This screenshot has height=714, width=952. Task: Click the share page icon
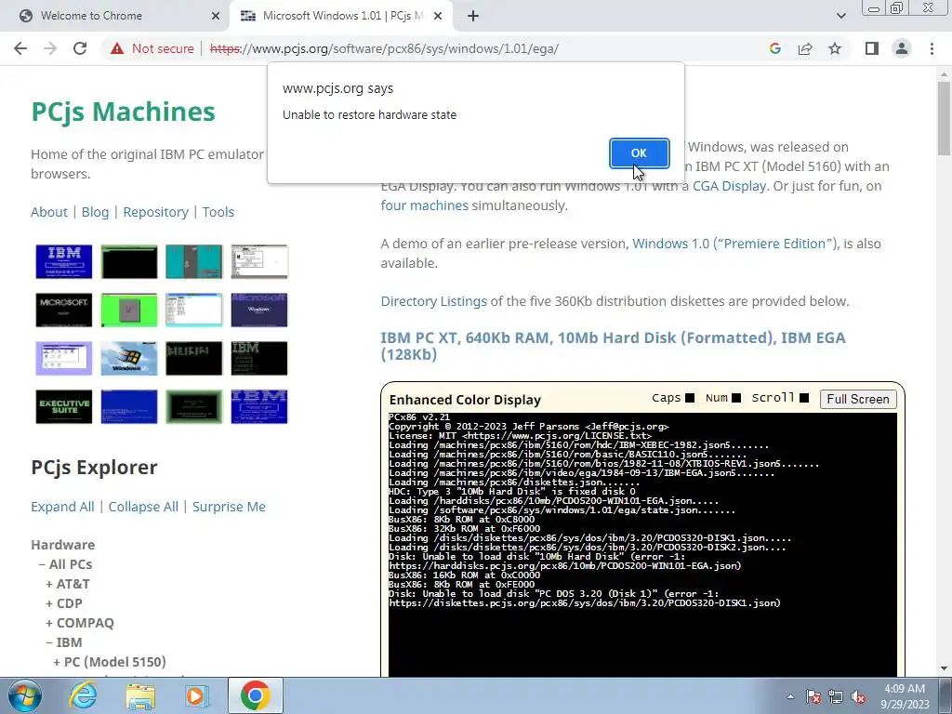(x=805, y=48)
